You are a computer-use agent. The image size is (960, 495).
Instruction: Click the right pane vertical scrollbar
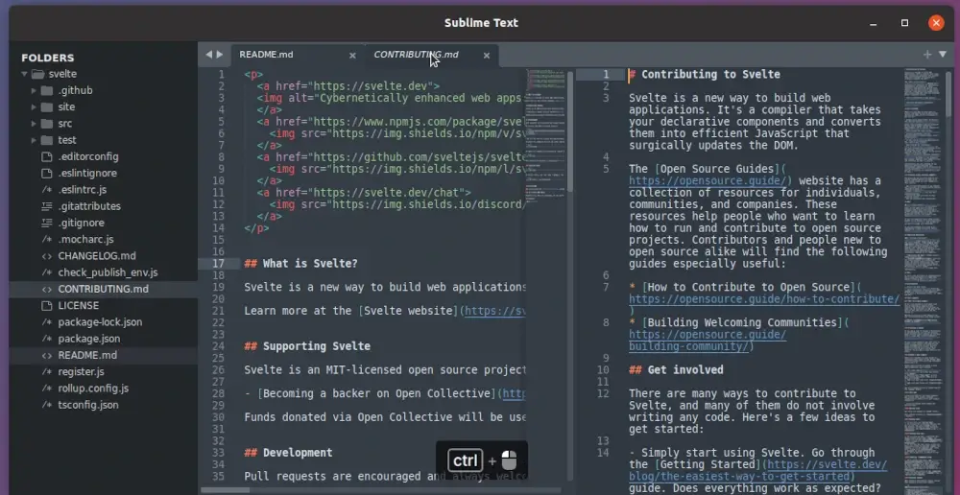pos(948,92)
